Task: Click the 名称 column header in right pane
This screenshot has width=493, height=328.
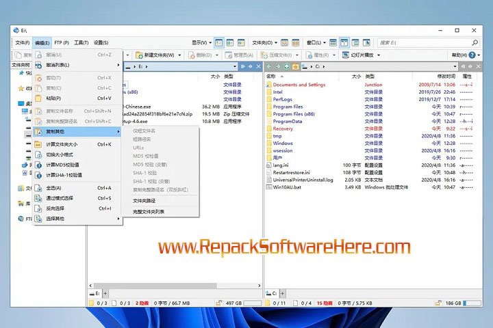Action: point(271,76)
